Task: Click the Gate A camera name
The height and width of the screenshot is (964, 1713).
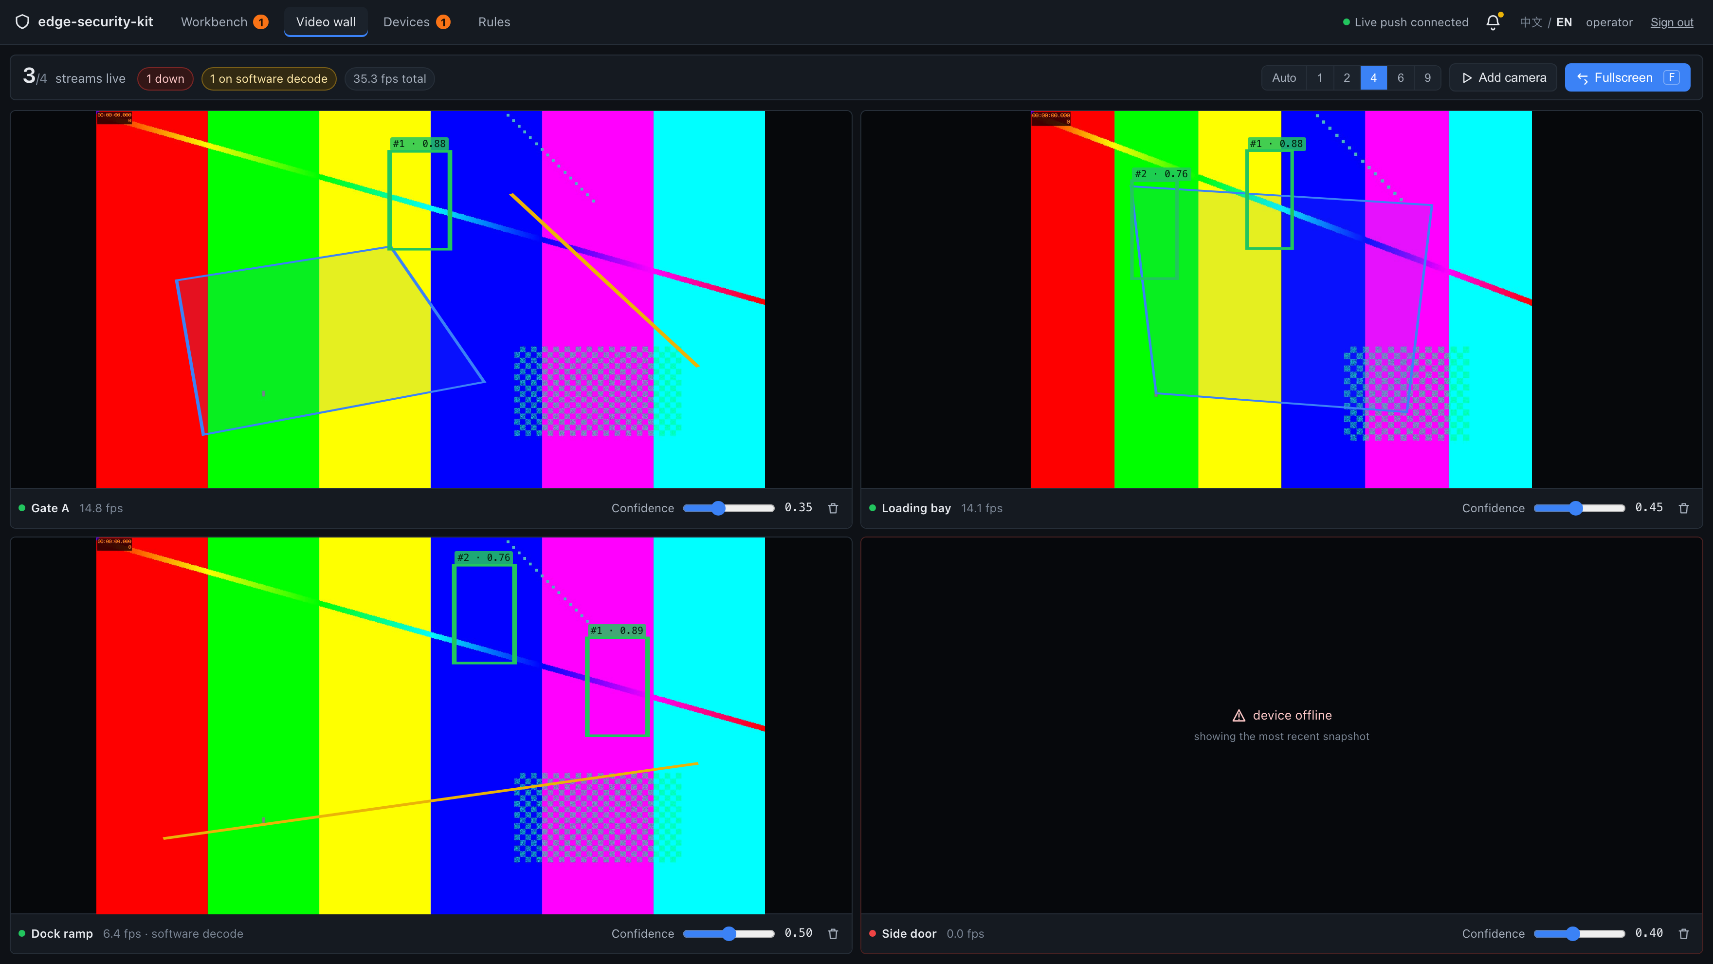Action: coord(50,508)
